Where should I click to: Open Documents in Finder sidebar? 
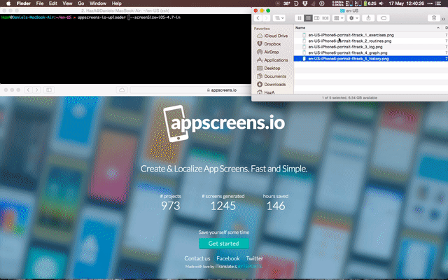tap(272, 76)
